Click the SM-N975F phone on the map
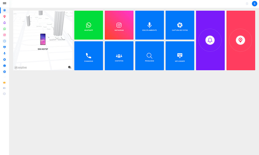Screen dimensions: 259x155 pyautogui.click(x=43, y=39)
